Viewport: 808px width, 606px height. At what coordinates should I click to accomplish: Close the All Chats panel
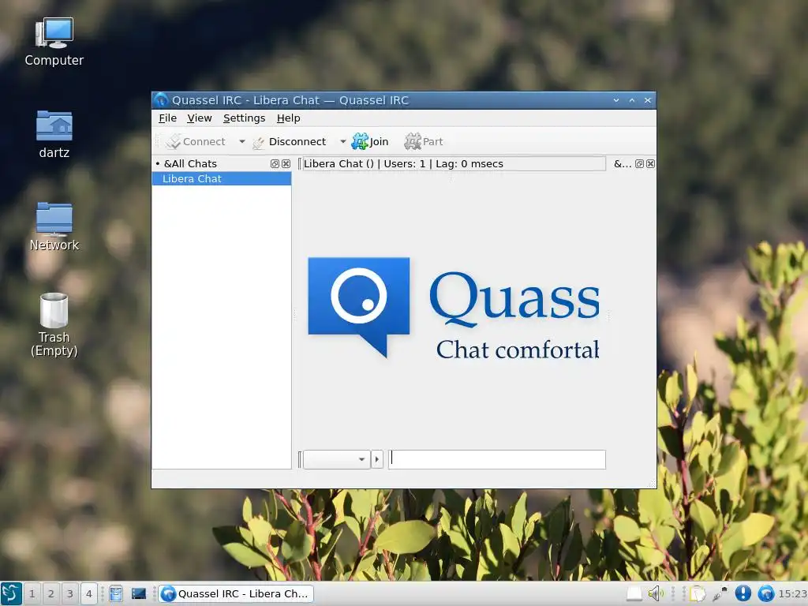[x=286, y=164]
